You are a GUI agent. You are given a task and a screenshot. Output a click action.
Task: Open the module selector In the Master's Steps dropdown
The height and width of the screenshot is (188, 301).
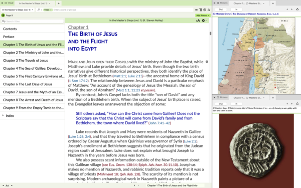(x=18, y=10)
